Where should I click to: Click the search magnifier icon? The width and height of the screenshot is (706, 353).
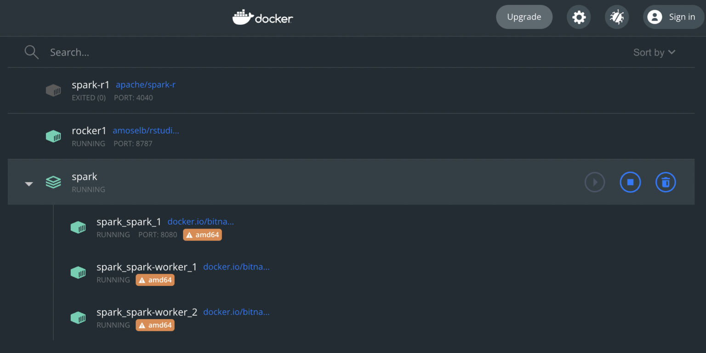click(x=31, y=52)
